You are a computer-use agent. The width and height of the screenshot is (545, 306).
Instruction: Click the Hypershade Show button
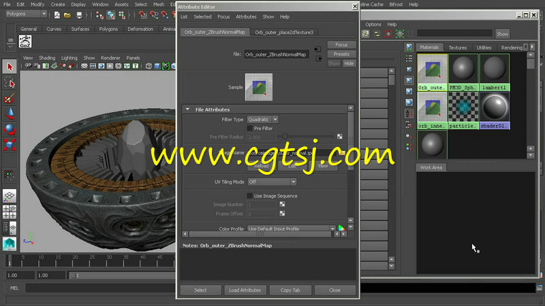pos(502,34)
